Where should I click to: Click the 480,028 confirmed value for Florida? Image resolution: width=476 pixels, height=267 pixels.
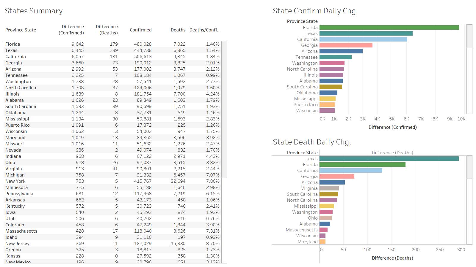[x=143, y=44]
